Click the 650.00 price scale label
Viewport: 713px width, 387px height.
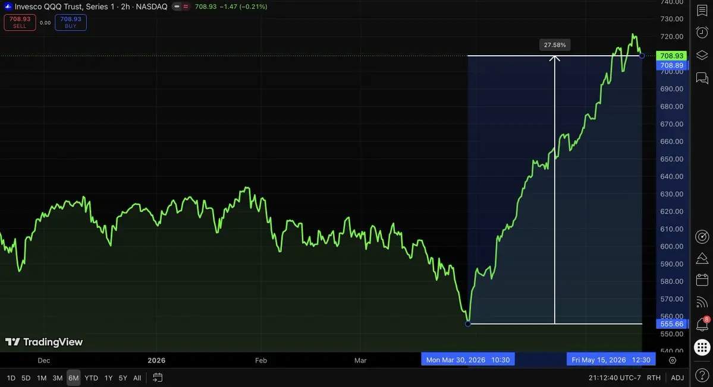click(671, 159)
